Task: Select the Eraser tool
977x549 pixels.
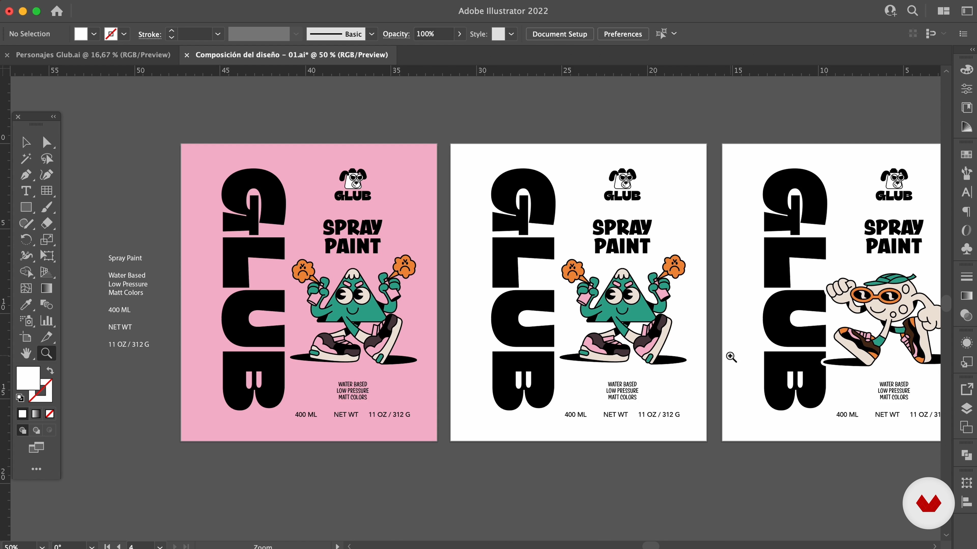Action: [47, 223]
